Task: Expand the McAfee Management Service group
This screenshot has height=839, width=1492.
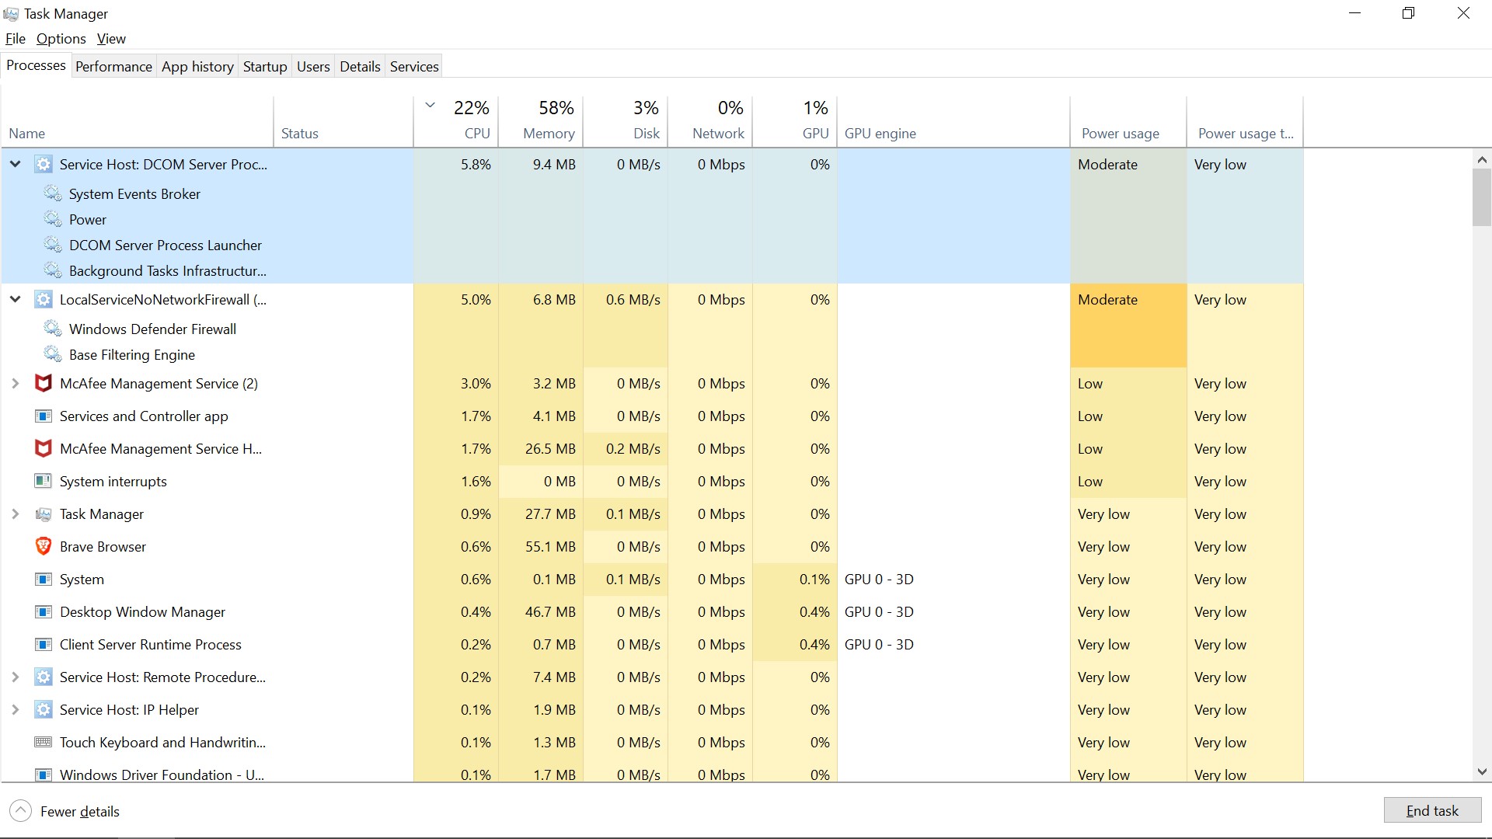Action: click(15, 383)
